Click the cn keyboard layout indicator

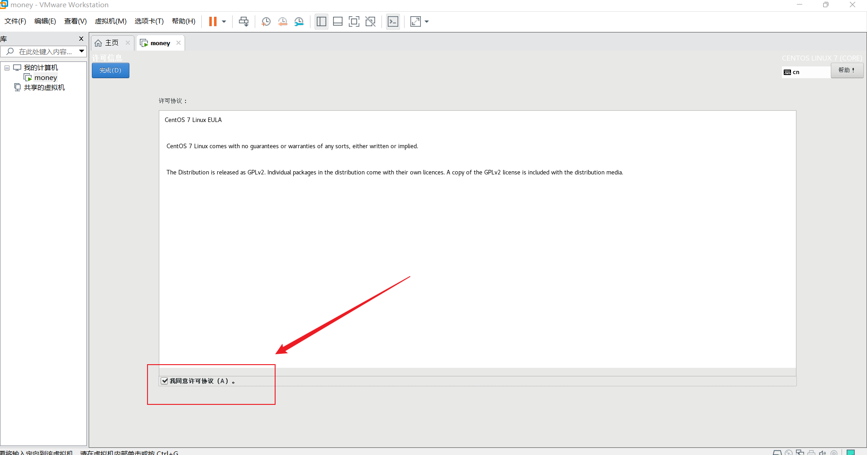(x=805, y=72)
